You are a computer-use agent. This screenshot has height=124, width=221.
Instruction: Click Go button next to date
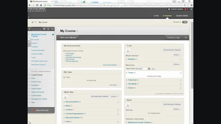click(153, 69)
